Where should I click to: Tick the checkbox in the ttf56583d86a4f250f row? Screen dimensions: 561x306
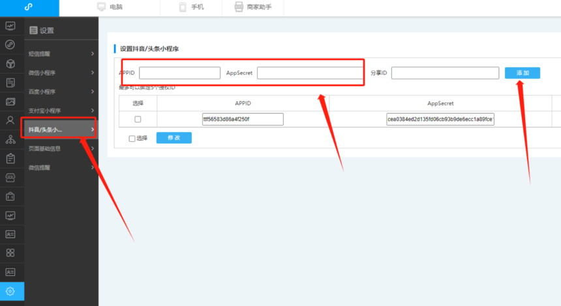tap(138, 119)
